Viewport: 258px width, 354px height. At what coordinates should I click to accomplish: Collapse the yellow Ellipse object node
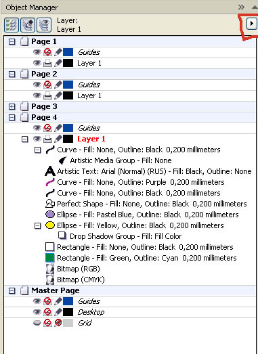(38, 226)
